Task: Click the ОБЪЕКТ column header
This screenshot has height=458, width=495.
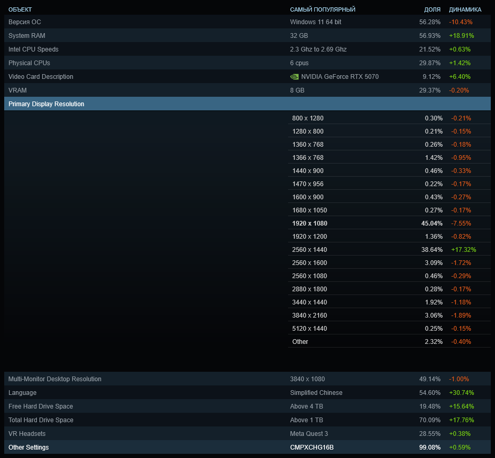Action: [20, 9]
